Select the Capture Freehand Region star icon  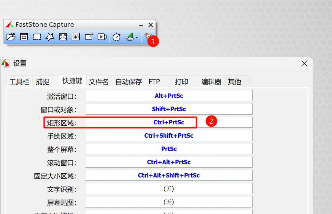[x=50, y=37]
